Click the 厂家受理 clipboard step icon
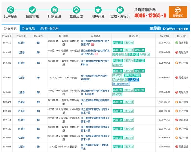 point(54,10)
